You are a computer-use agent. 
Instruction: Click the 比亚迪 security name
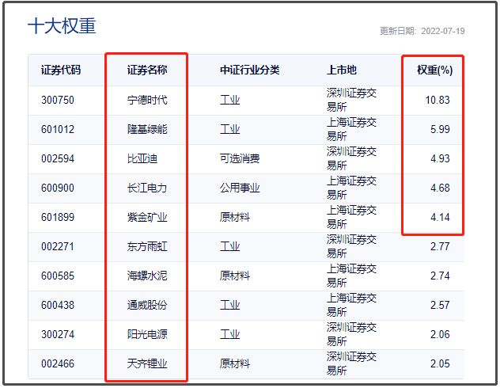coord(142,159)
